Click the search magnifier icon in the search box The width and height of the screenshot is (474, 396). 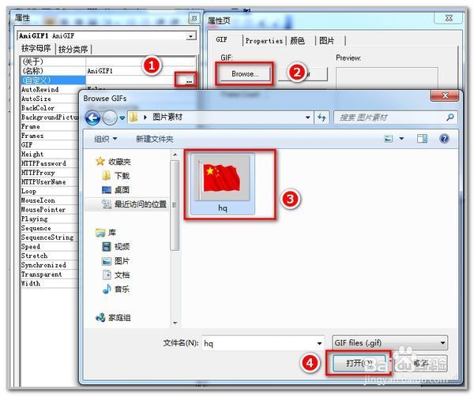(x=450, y=118)
